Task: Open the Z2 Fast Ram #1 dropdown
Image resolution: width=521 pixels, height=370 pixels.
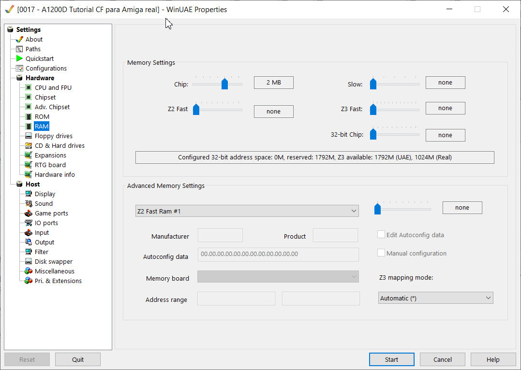Action: pos(247,211)
